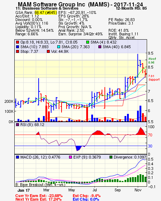The width and height of the screenshot is (161, 201).
Task: Click the Jan 17 time axis label
Action: click(24, 190)
